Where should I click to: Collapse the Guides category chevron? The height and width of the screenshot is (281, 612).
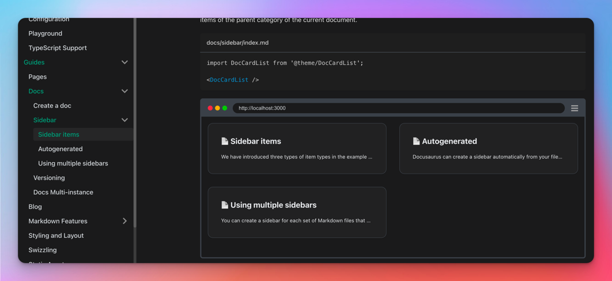[124, 62]
